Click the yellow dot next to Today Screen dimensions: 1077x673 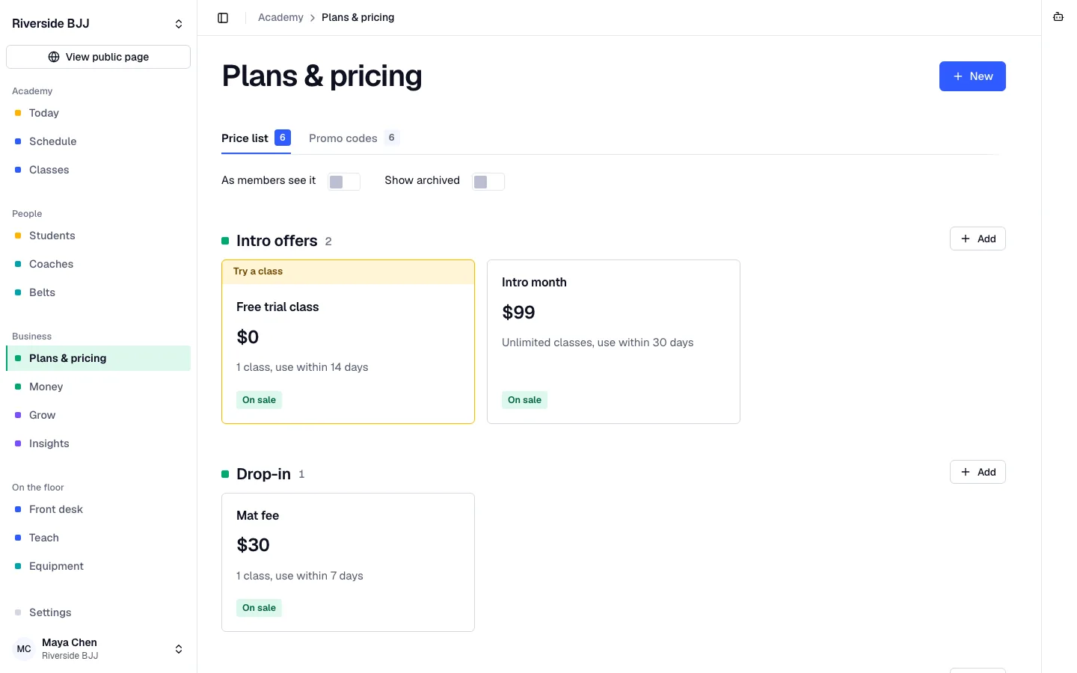pyautogui.click(x=18, y=113)
